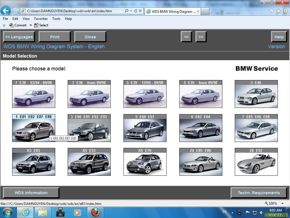Image resolution: width=290 pixels, height=218 pixels.
Task: Open the Edit menu
Action: pyautogui.click(x=15, y=19)
